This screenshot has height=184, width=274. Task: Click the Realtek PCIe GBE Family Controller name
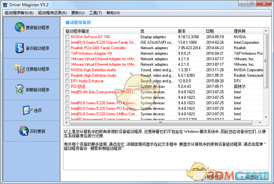click(98, 48)
